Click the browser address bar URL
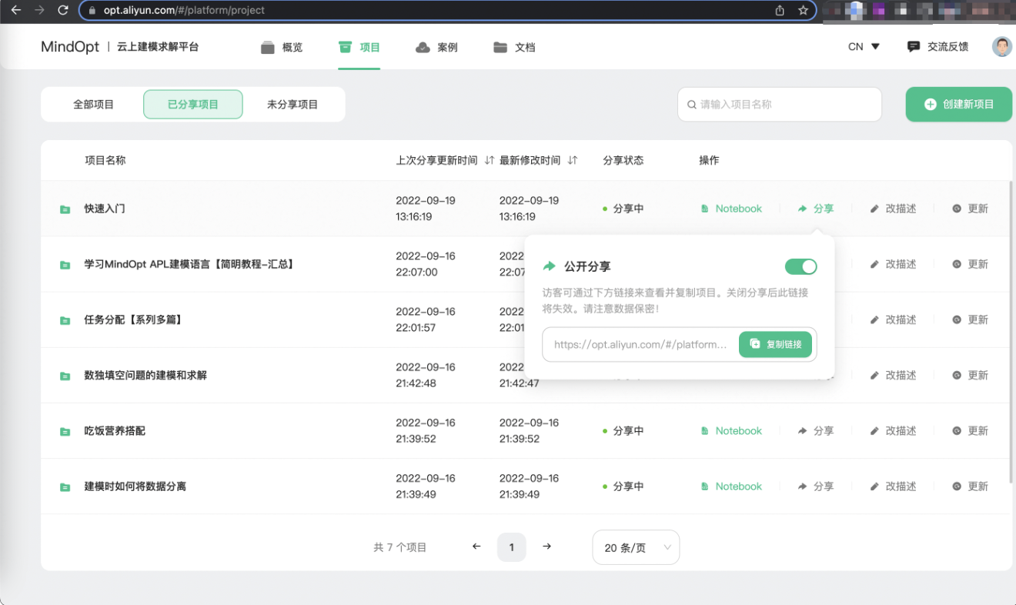This screenshot has width=1016, height=605. pos(184,10)
